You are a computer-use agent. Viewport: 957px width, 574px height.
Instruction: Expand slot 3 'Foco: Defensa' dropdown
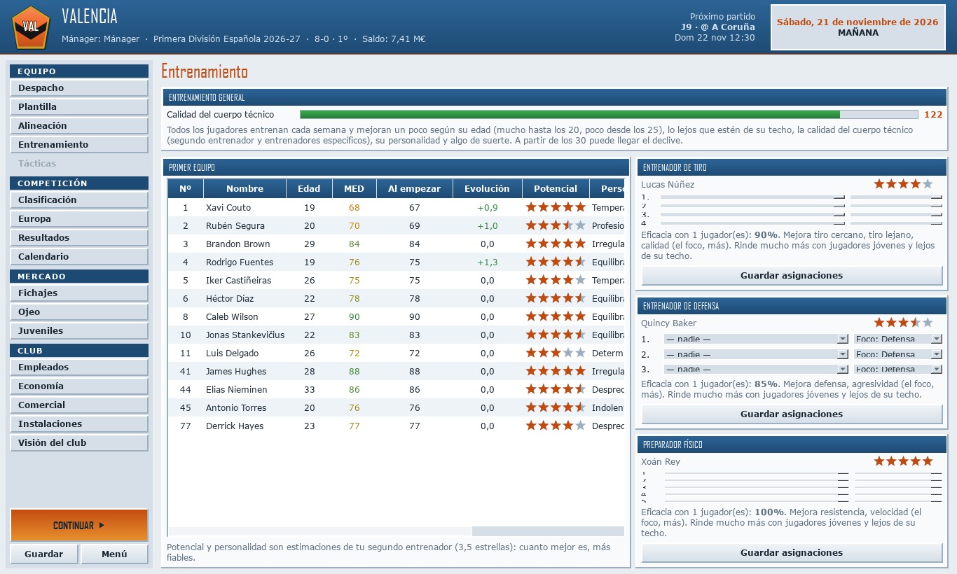[x=898, y=369]
